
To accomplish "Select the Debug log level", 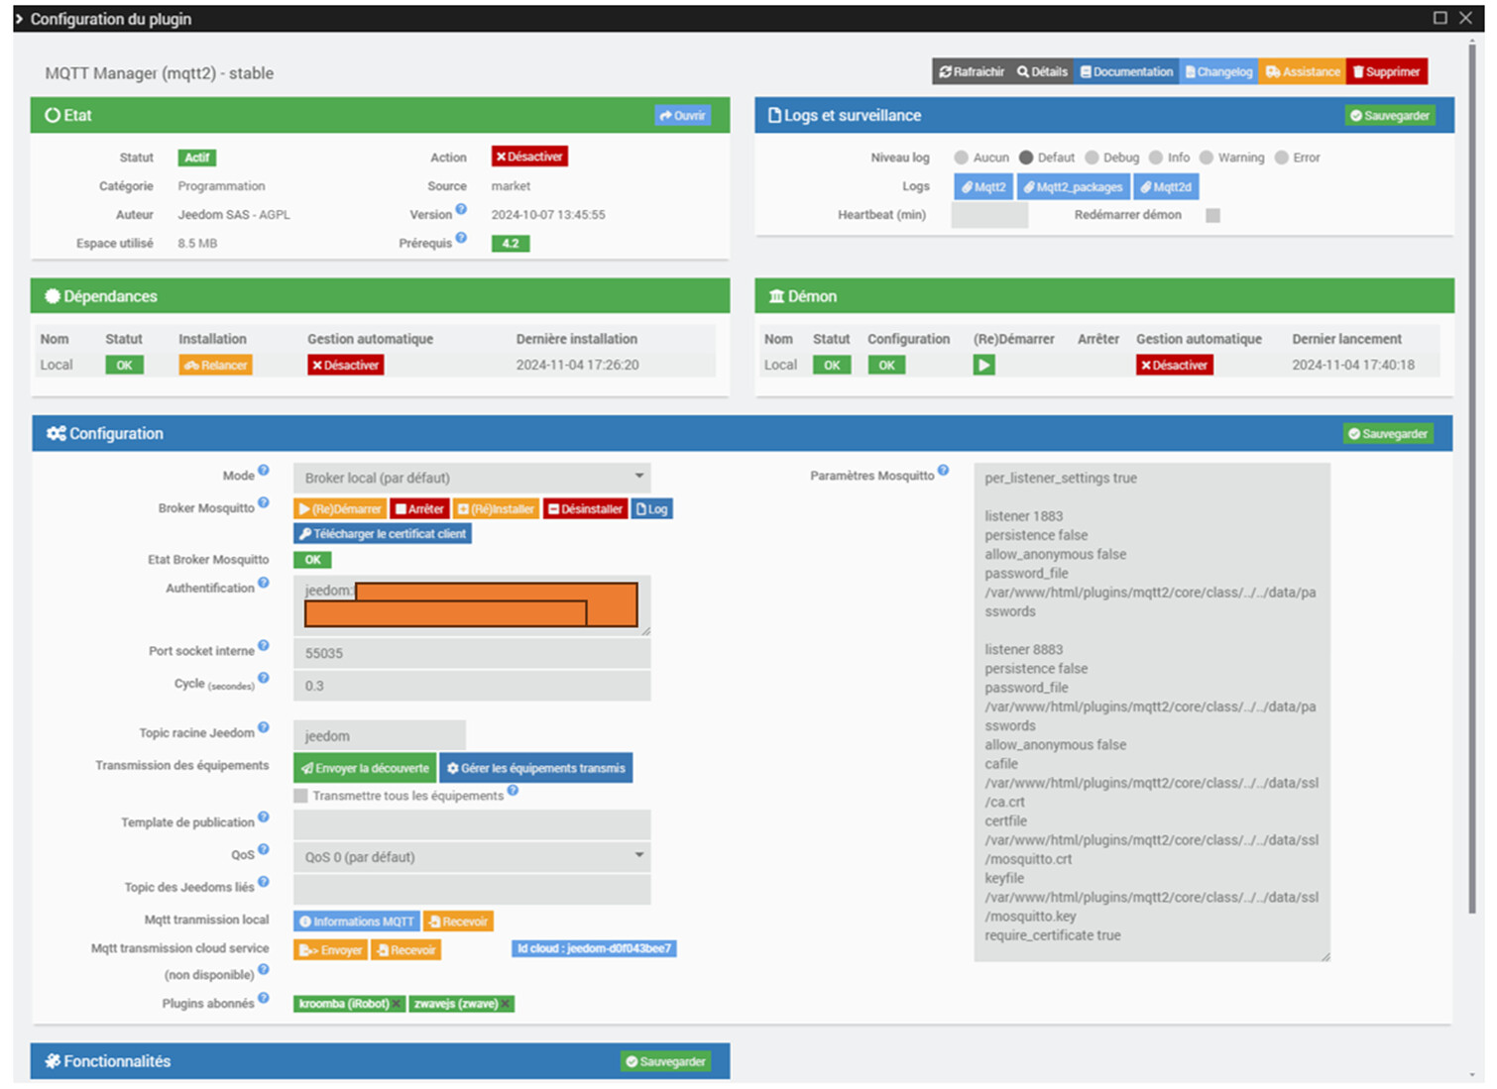I will [1092, 158].
